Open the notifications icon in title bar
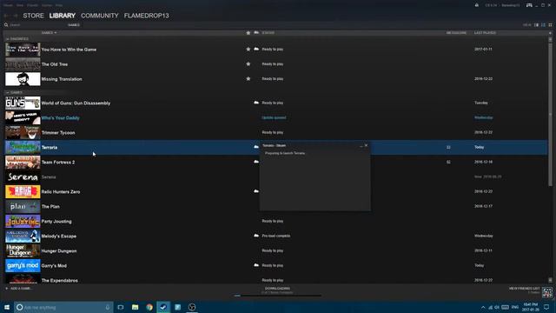The height and width of the screenshot is (313, 556). [x=477, y=5]
